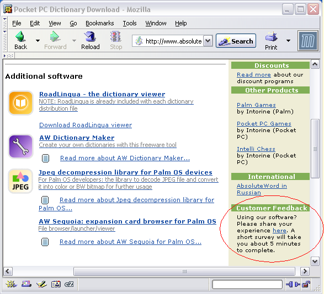The height and width of the screenshot is (294, 324).
Task: Reload the current page
Action: click(x=91, y=40)
